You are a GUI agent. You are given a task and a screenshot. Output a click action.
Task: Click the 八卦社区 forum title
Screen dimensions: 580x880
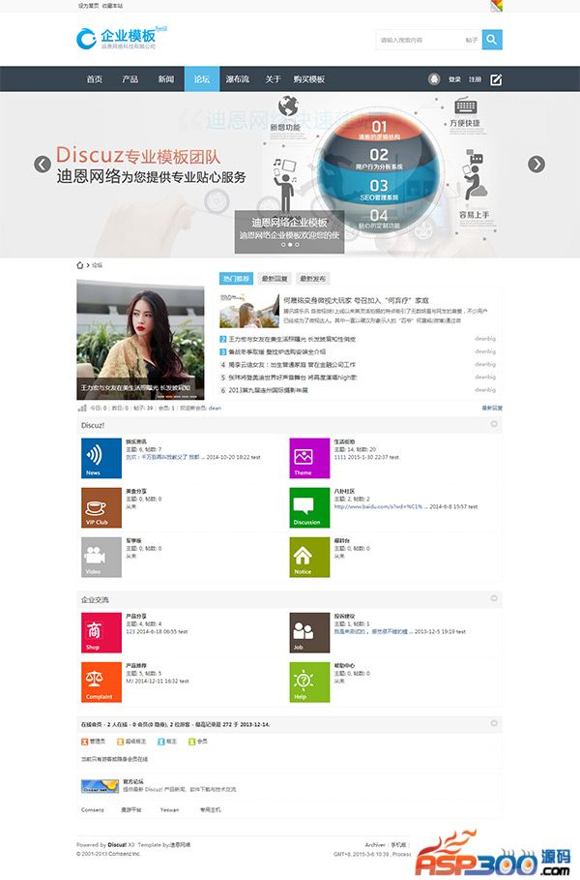coord(344,491)
